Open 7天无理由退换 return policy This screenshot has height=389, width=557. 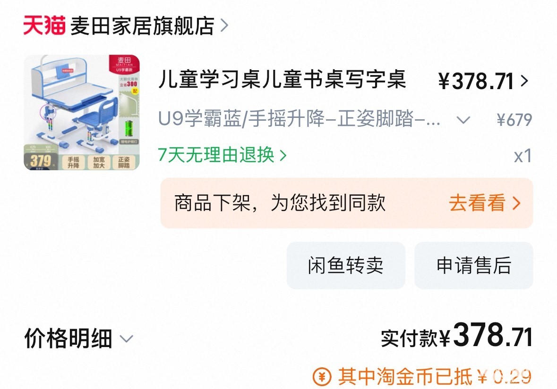216,155
